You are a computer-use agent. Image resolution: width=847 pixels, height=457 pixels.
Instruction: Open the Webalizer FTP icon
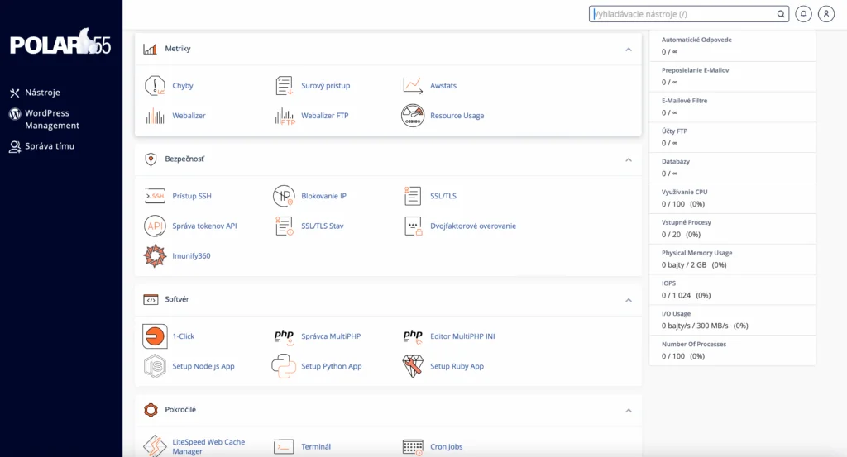(x=285, y=116)
